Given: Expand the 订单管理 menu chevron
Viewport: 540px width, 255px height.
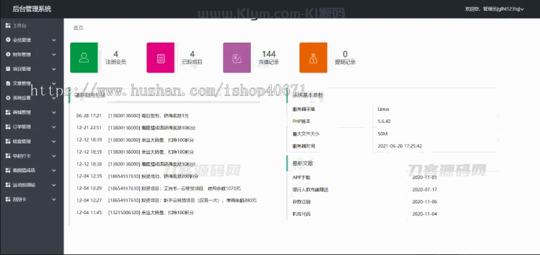Looking at the screenshot, I should (54, 127).
